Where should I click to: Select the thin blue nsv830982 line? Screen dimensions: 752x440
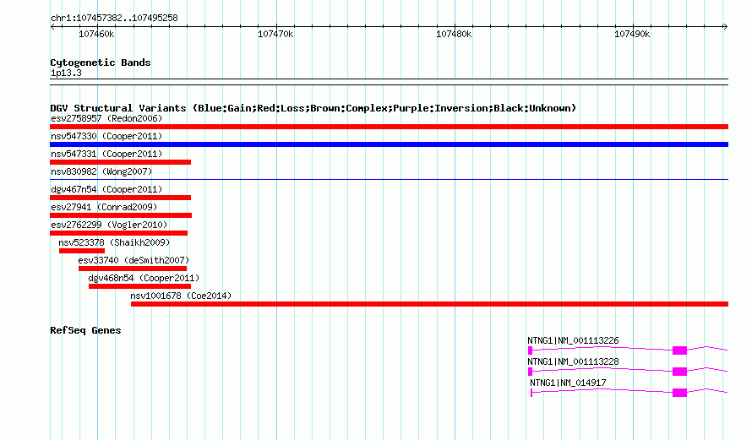point(389,179)
